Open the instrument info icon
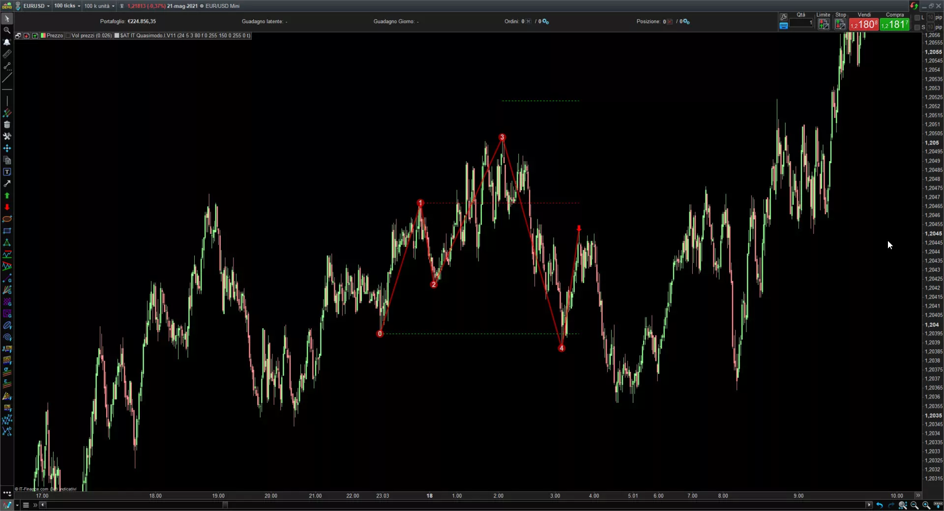This screenshot has width=944, height=511. tap(122, 6)
